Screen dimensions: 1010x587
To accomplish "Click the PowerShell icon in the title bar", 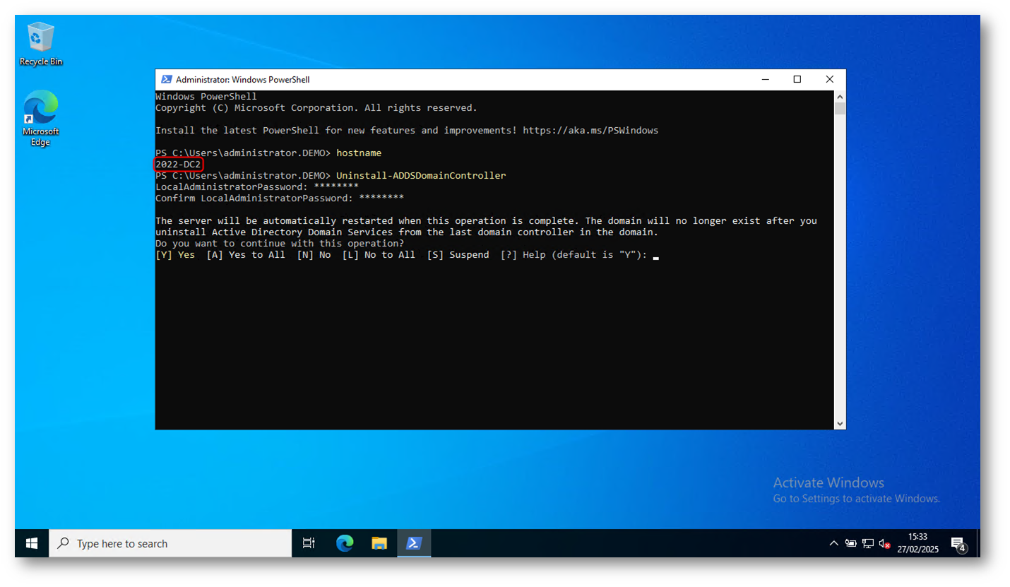I will click(x=167, y=80).
